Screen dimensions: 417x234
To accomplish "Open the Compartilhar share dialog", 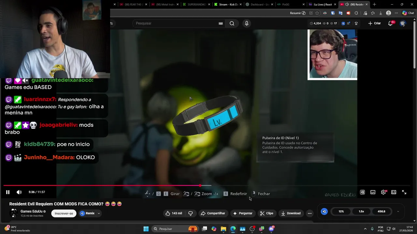I will click(213, 213).
